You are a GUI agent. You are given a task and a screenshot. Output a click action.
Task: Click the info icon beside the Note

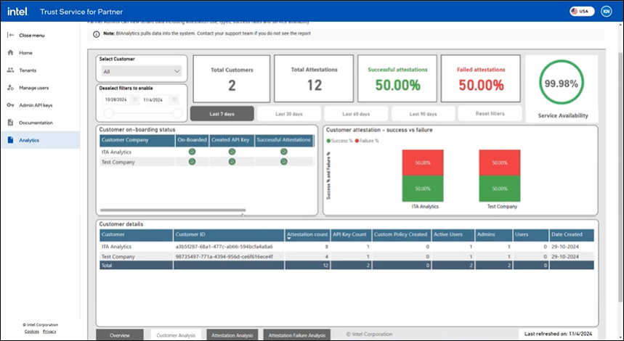(97, 34)
